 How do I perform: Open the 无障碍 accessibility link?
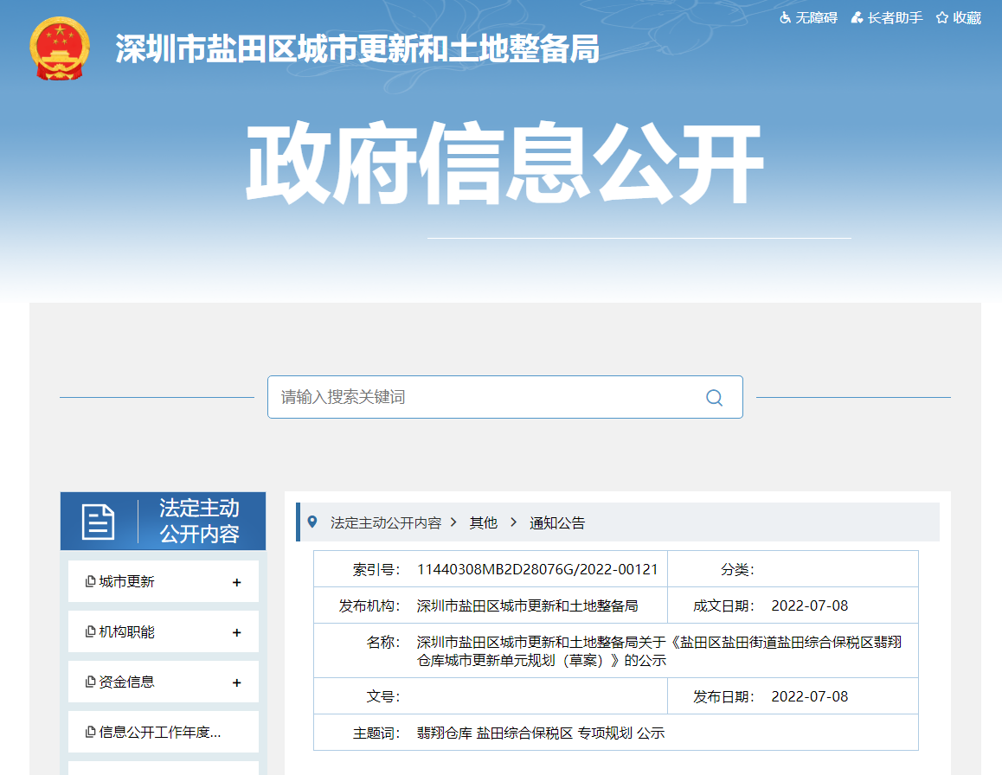tap(816, 18)
